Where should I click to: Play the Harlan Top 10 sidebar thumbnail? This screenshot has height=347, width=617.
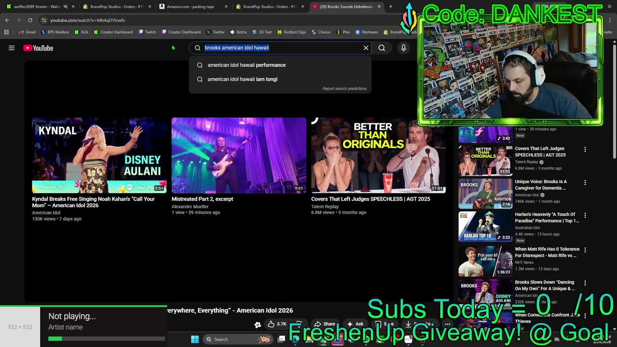tap(485, 227)
